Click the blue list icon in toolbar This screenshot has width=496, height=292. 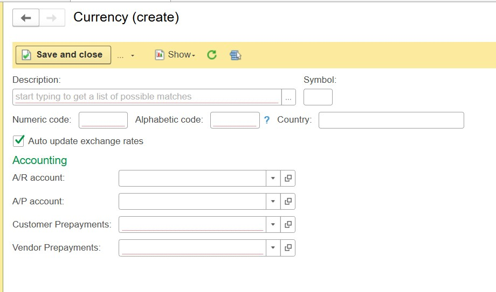(235, 55)
